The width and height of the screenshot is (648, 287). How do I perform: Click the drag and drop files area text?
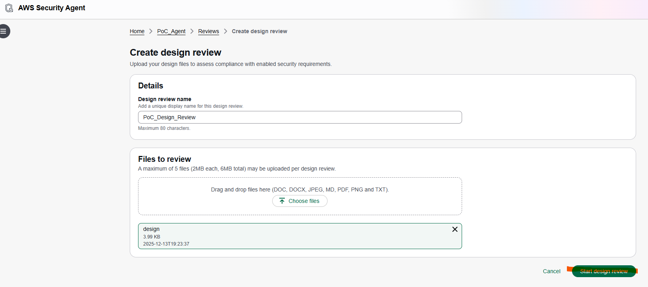(300, 189)
